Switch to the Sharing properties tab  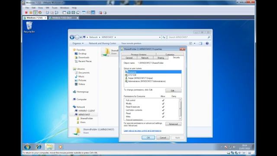pos(161,58)
